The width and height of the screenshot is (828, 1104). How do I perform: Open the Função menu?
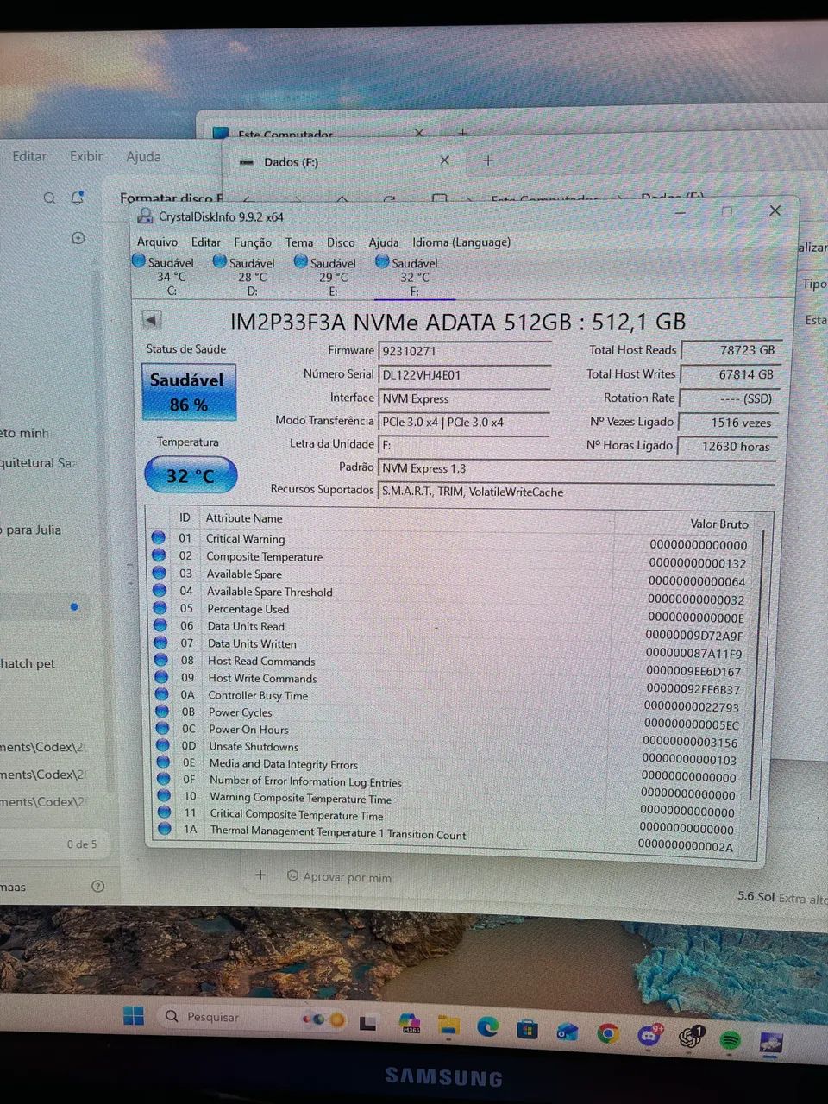[253, 242]
